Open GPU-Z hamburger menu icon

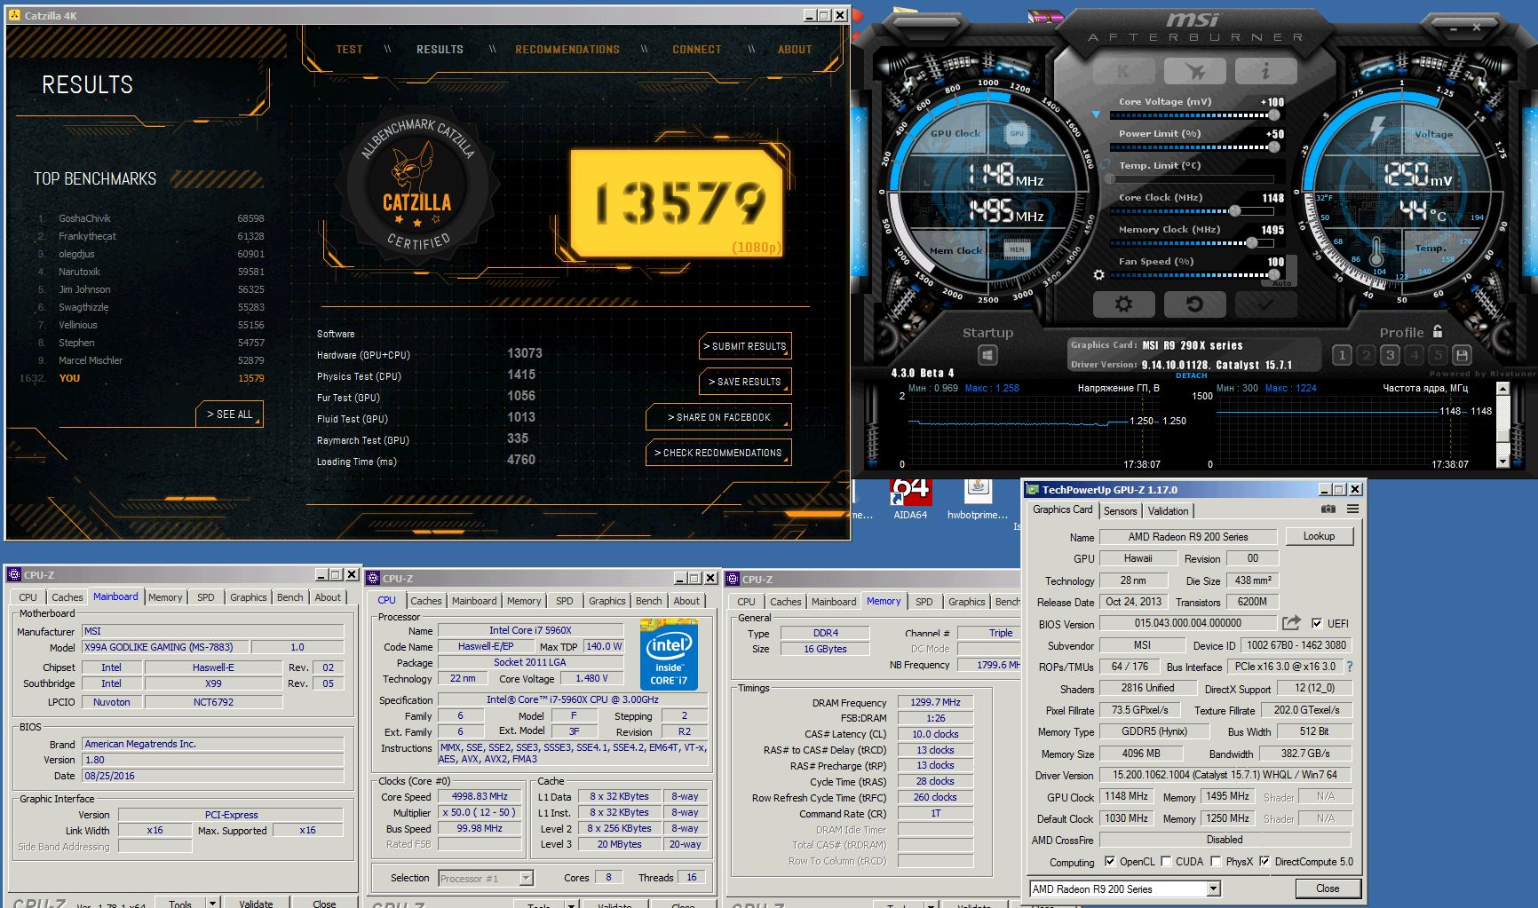coord(1352,509)
